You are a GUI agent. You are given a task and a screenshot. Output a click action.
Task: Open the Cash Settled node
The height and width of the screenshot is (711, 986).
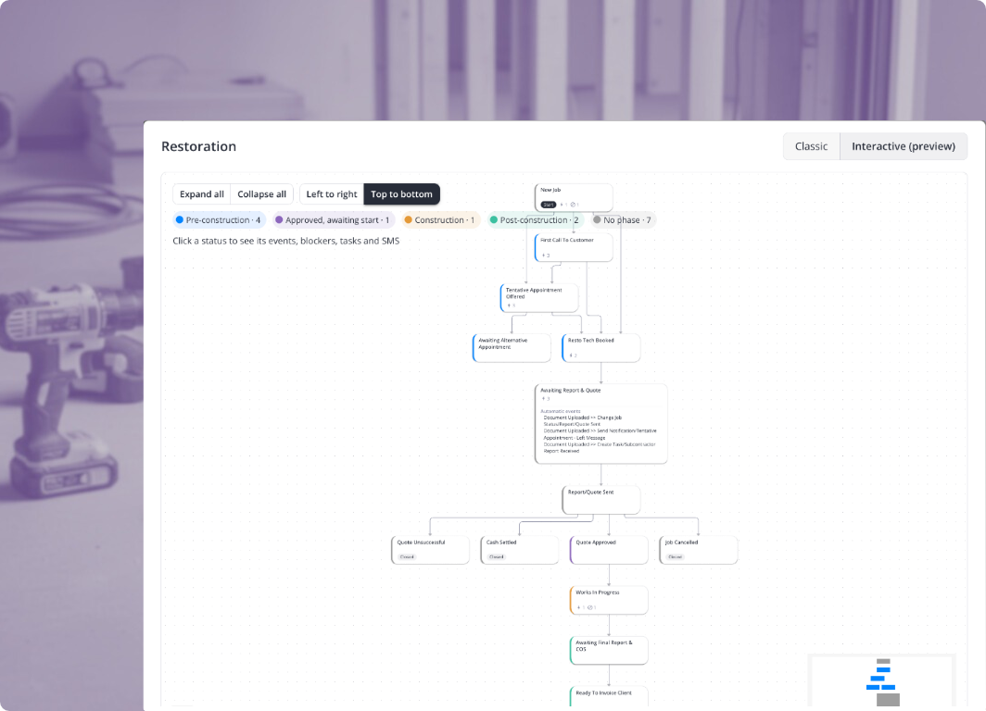[519, 550]
